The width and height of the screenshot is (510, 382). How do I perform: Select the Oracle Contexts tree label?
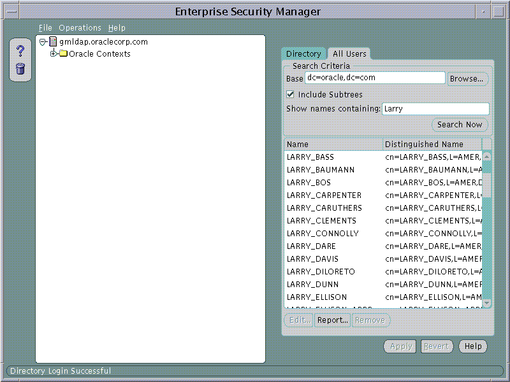[x=99, y=53]
